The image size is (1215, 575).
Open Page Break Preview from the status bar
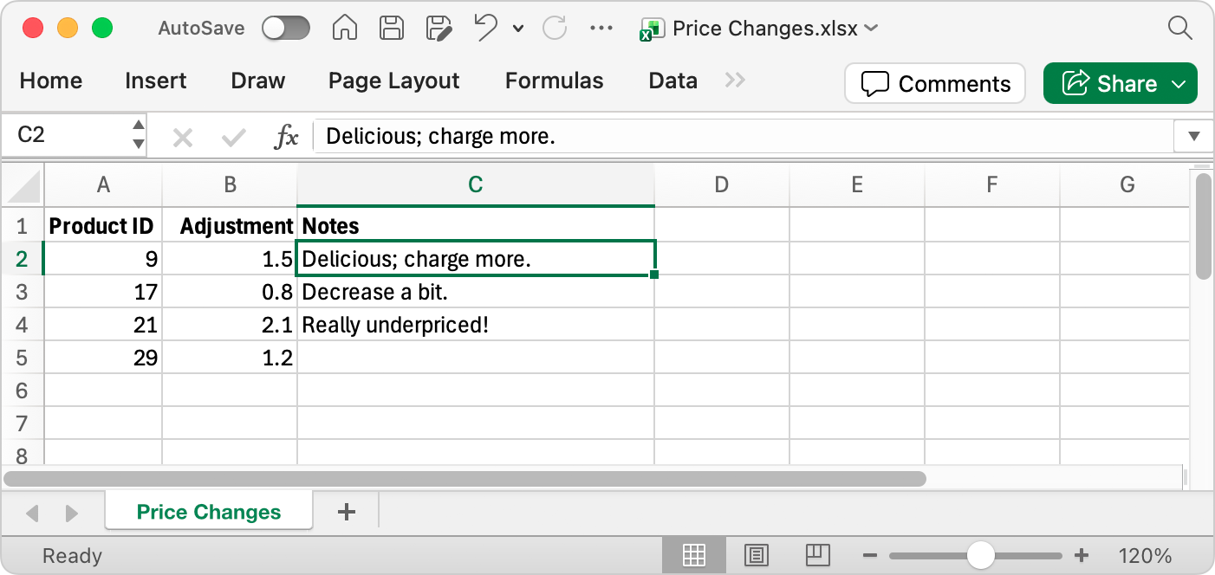click(817, 555)
